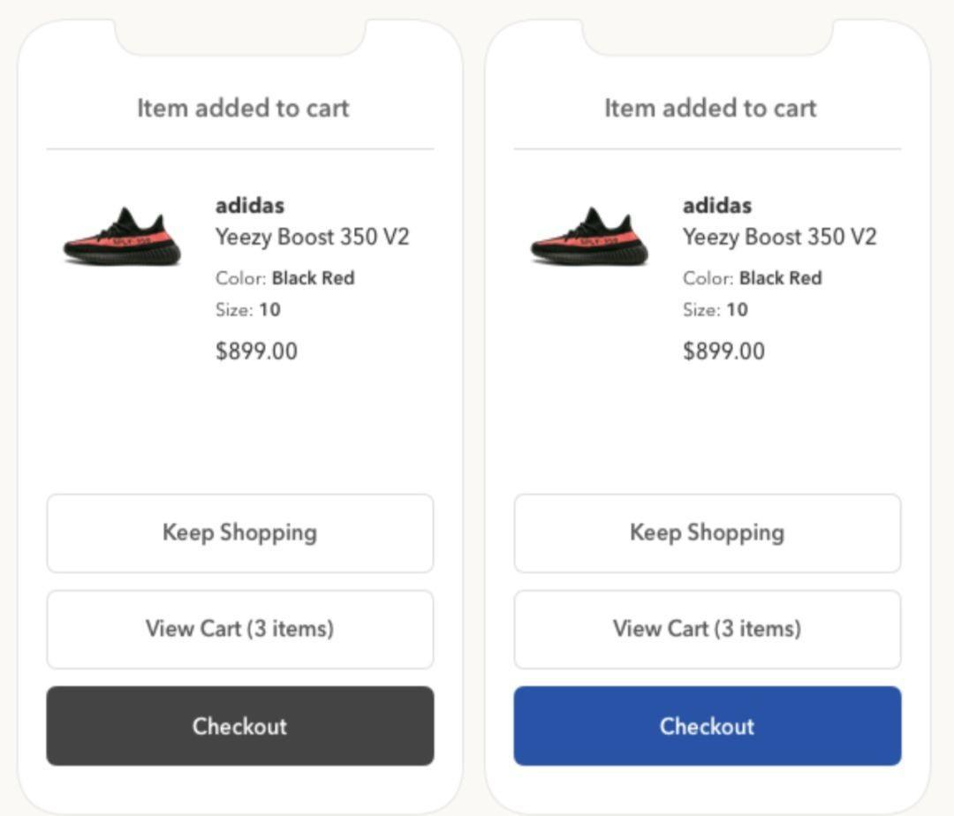Click 'Item added to cart' heading on left phone
Screen dimensions: 954x816
(243, 109)
